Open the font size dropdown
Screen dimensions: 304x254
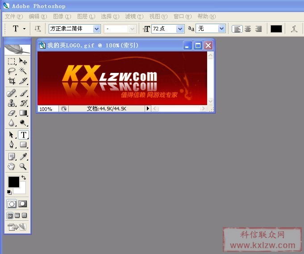click(x=180, y=29)
